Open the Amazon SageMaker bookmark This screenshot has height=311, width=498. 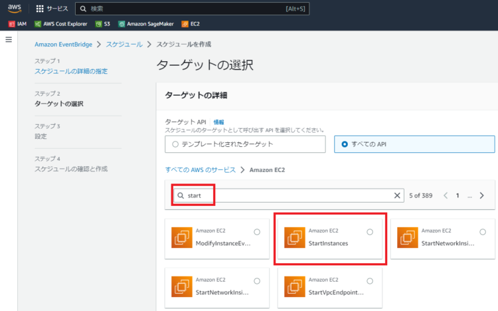point(146,24)
